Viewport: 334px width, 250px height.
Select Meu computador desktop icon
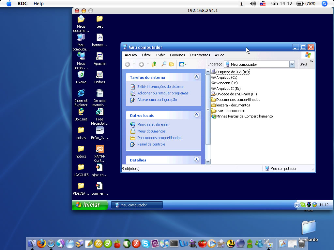point(81,42)
